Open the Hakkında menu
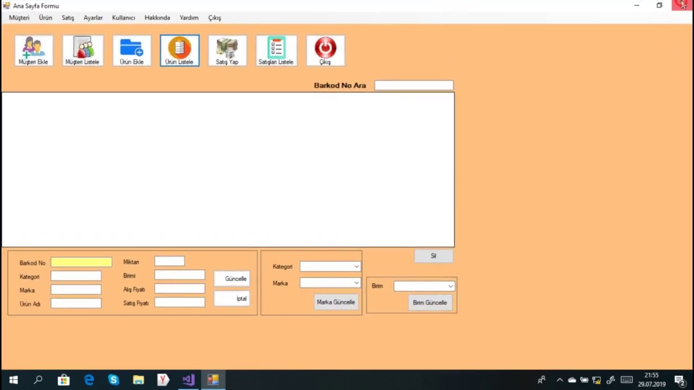 (x=157, y=17)
